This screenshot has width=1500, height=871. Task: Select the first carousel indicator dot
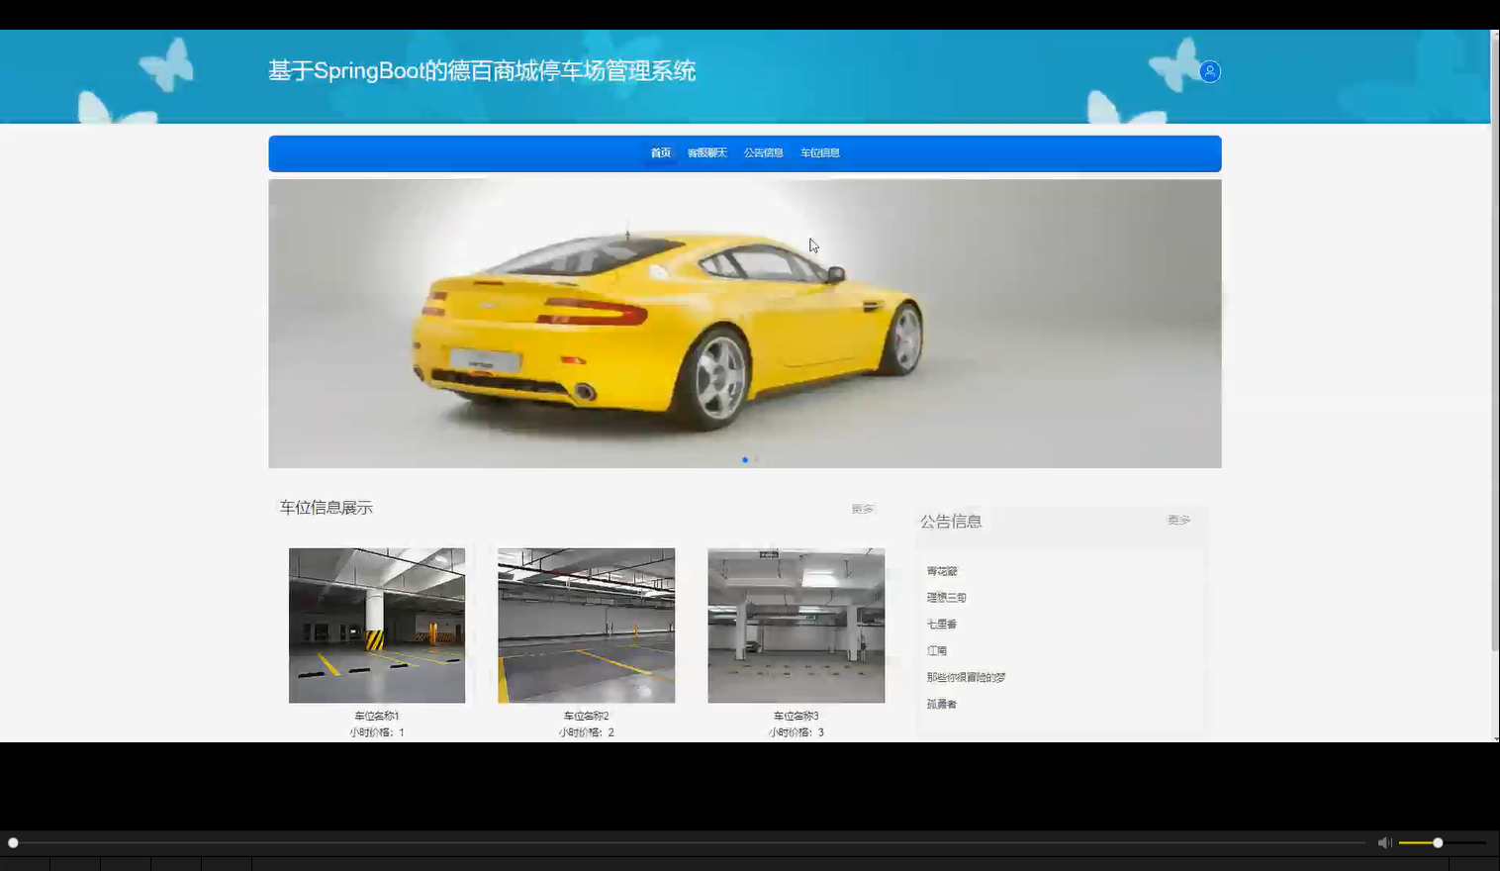click(745, 459)
